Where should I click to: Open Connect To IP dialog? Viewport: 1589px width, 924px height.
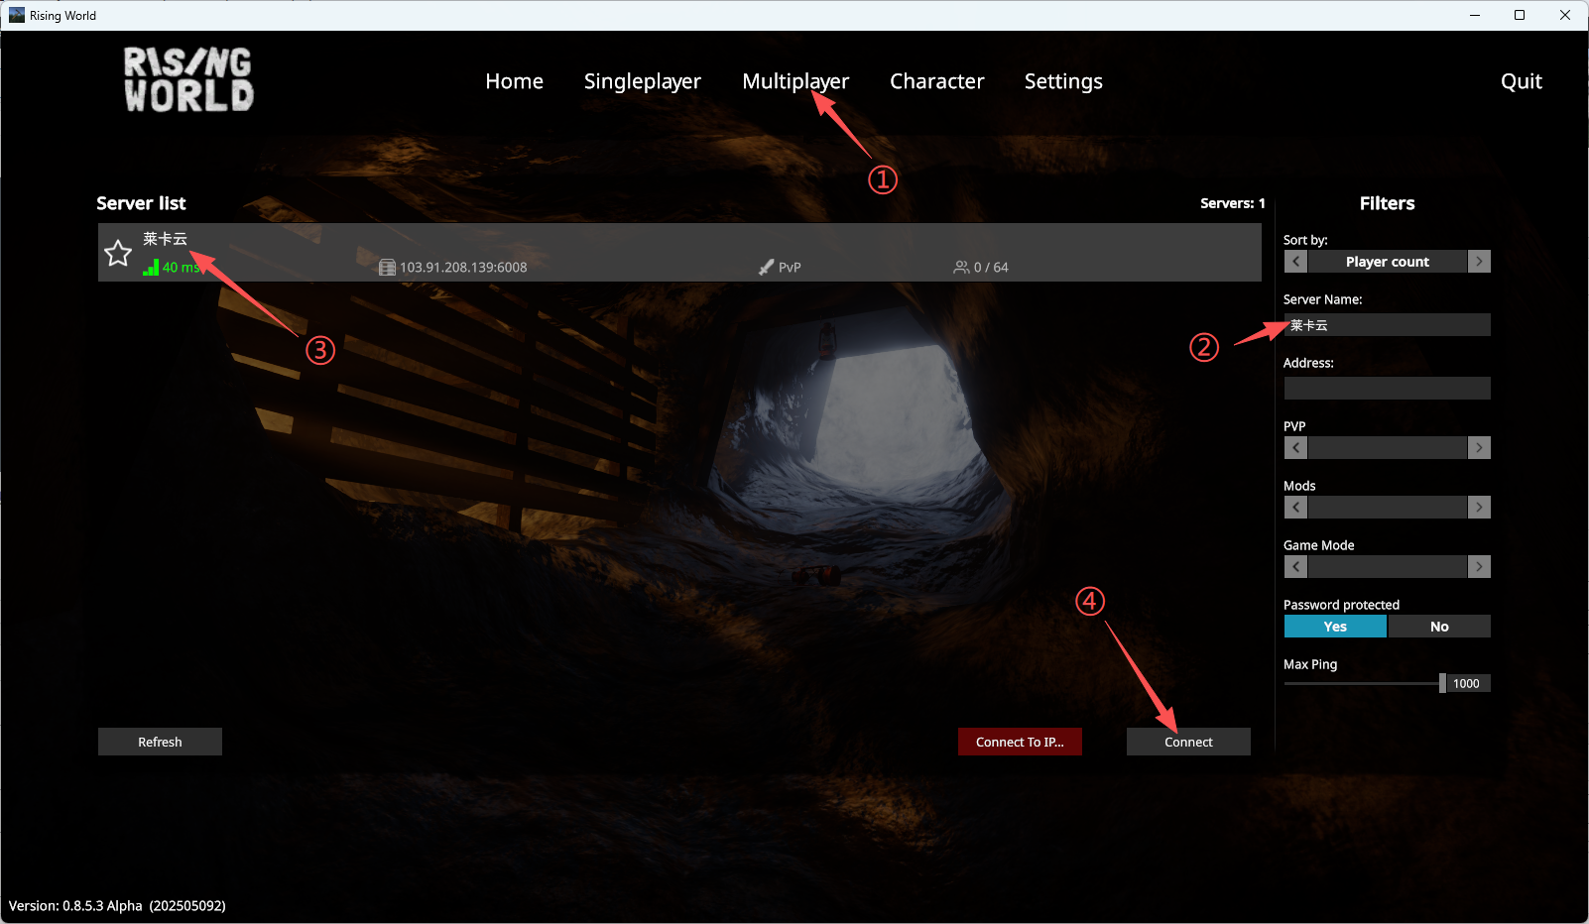pos(1020,742)
